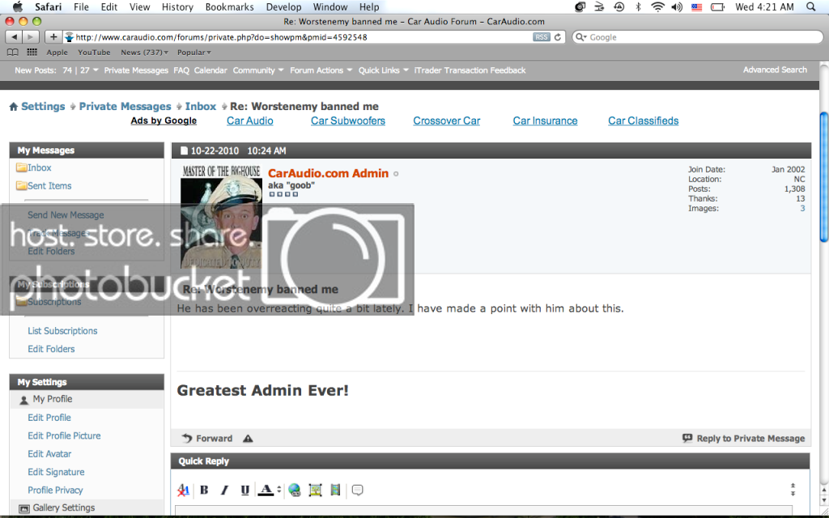Open Sent Items folder
The width and height of the screenshot is (829, 518).
tap(49, 185)
